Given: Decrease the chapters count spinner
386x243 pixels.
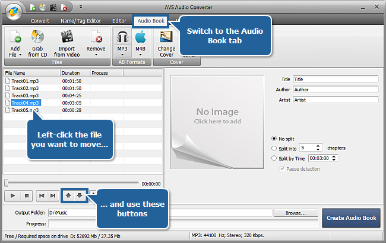Looking at the screenshot, I should point(318,149).
